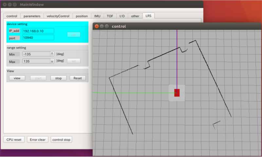Open the parameters tab
262x157 pixels.
click(32, 16)
